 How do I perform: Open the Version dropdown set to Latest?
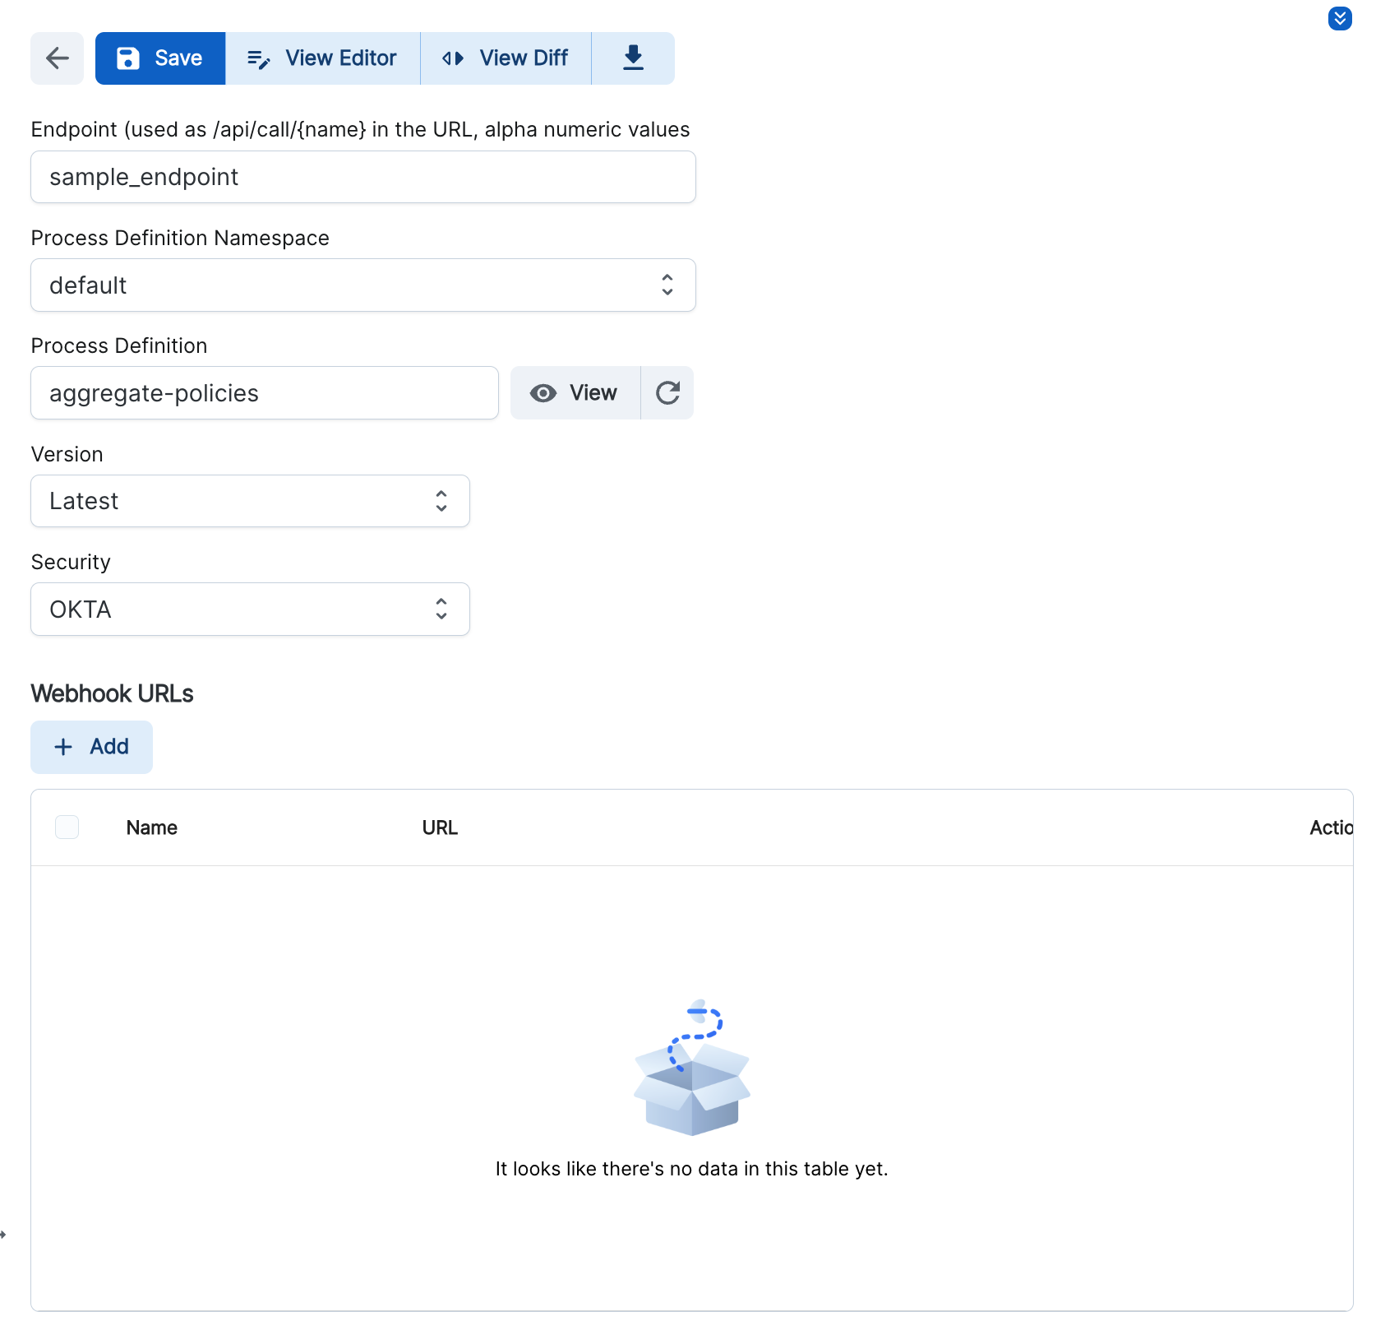tap(250, 501)
